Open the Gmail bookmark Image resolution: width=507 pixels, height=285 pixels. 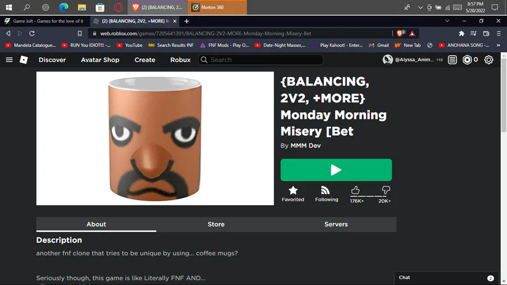click(x=379, y=45)
